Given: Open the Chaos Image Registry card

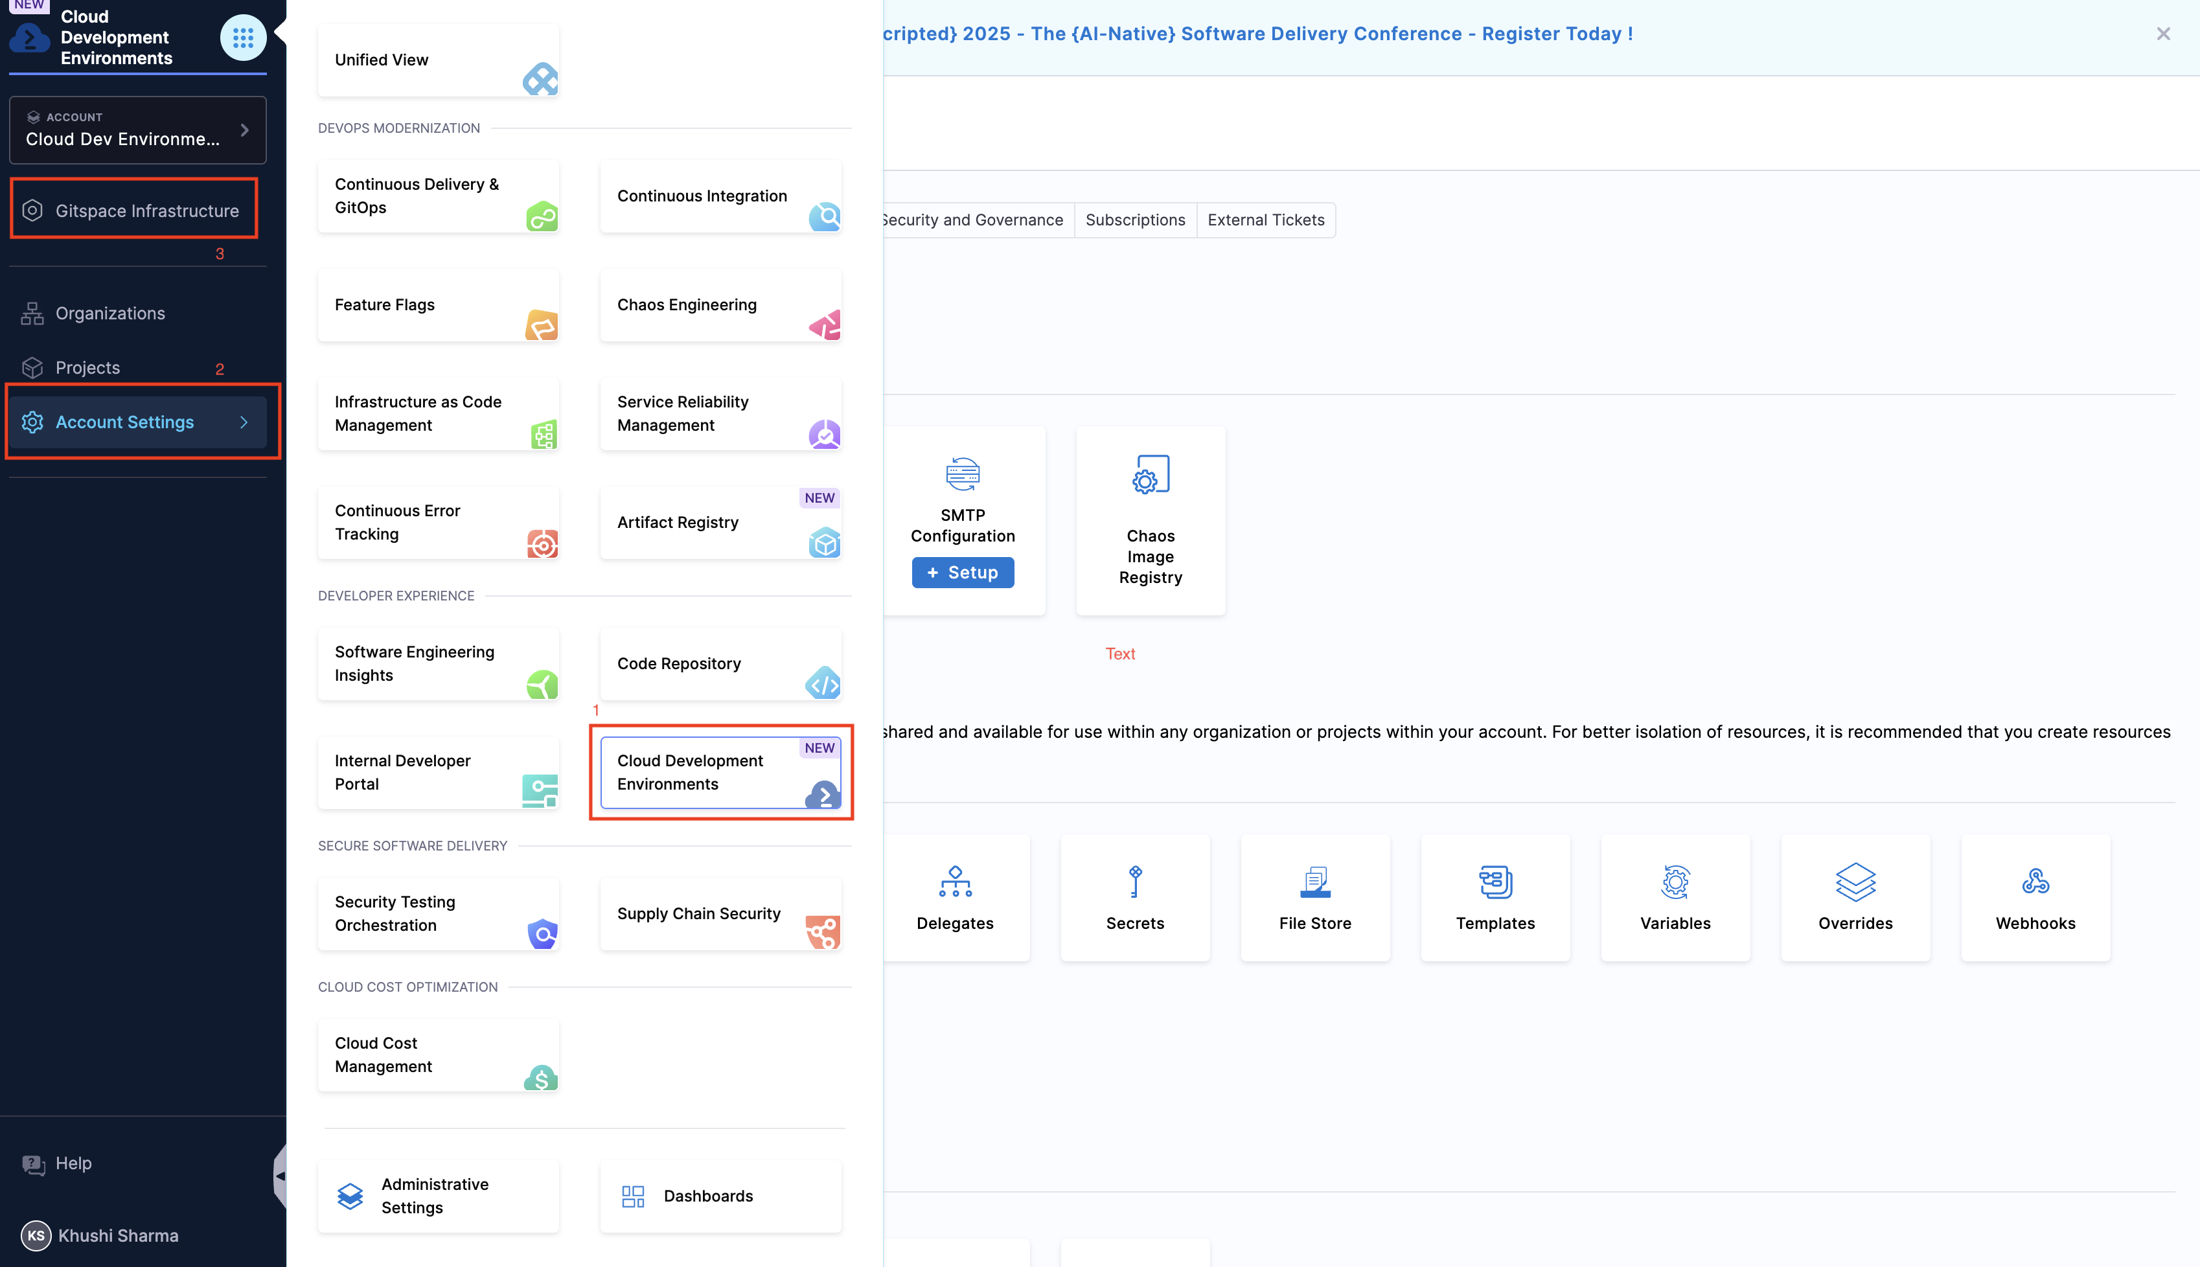Looking at the screenshot, I should [1150, 521].
